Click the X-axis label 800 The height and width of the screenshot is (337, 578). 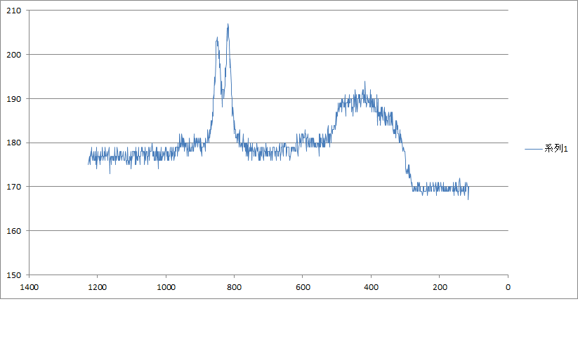coord(234,287)
